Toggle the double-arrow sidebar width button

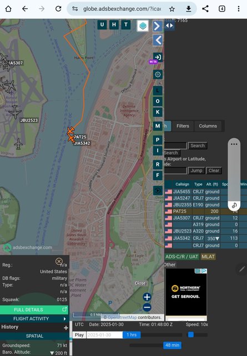point(169,26)
